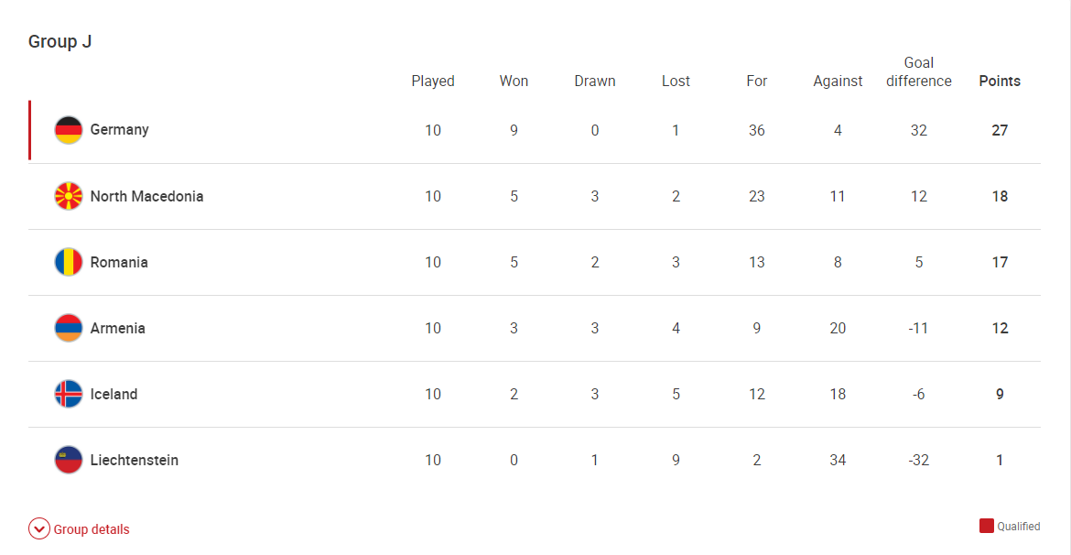Screen dimensions: 1071x555
Task: Click the red Qualified legend swatch
Action: [986, 526]
